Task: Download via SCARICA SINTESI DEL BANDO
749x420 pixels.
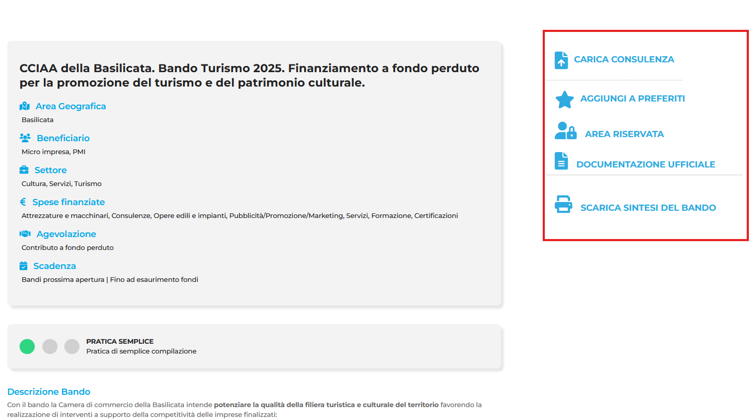Action: [x=648, y=208]
